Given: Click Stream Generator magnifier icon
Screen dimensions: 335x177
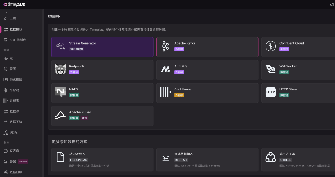Looking at the screenshot, I should (60, 46).
